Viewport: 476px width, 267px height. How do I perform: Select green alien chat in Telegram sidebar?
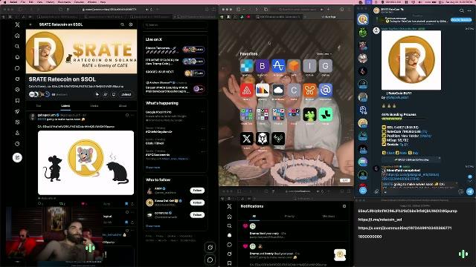[x=363, y=33]
